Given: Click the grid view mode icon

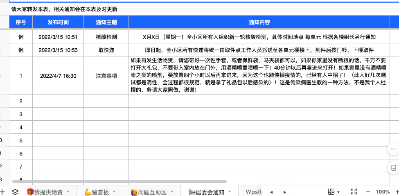Looking at the screenshot, I should point(331,191).
